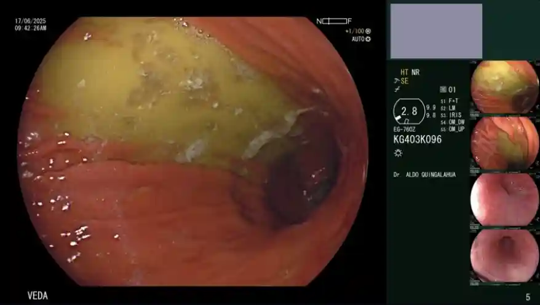The image size is (540, 305).
Task: Click the light source sun icon
Action: click(x=398, y=152)
